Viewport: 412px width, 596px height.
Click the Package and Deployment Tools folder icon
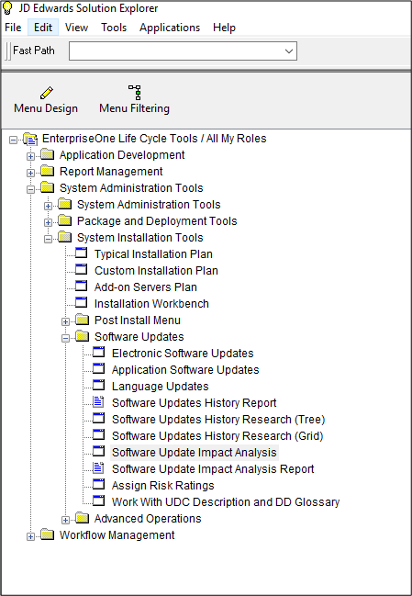pos(65,220)
